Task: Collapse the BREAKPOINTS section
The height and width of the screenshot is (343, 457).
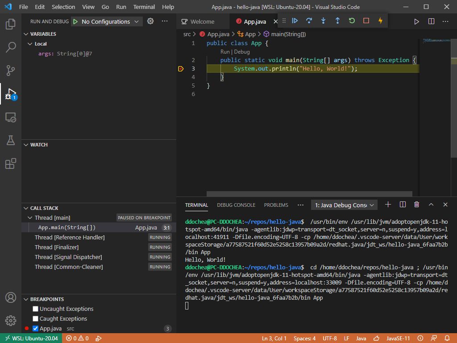Action: [26, 300]
